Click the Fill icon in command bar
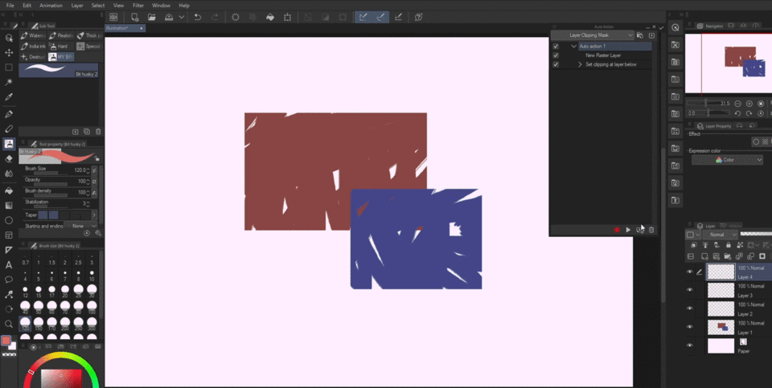 click(270, 17)
